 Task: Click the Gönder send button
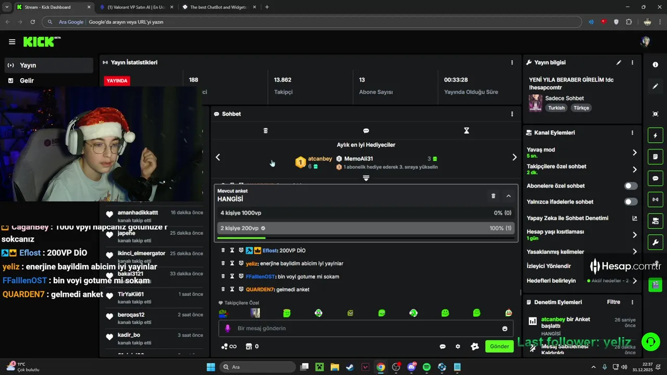499,346
